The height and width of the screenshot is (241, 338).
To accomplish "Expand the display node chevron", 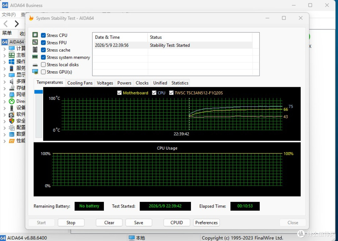I will click(4, 75).
